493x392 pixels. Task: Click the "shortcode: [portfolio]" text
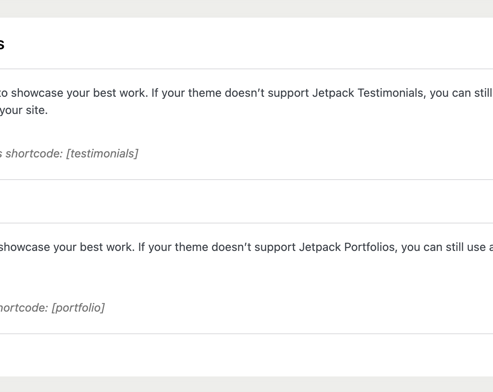52,308
